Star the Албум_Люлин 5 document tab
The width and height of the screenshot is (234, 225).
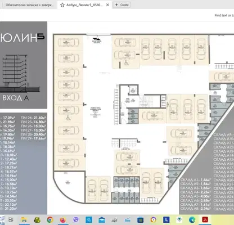coord(62,5)
